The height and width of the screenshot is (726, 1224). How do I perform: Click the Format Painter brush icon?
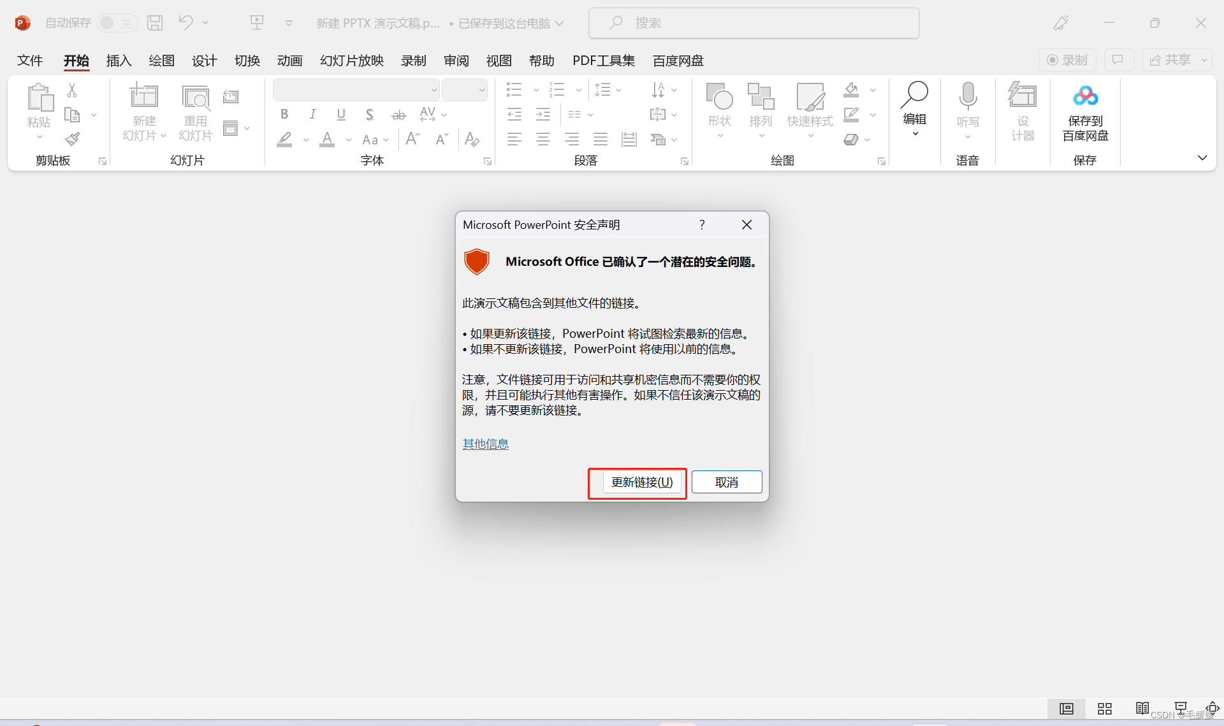coord(73,139)
